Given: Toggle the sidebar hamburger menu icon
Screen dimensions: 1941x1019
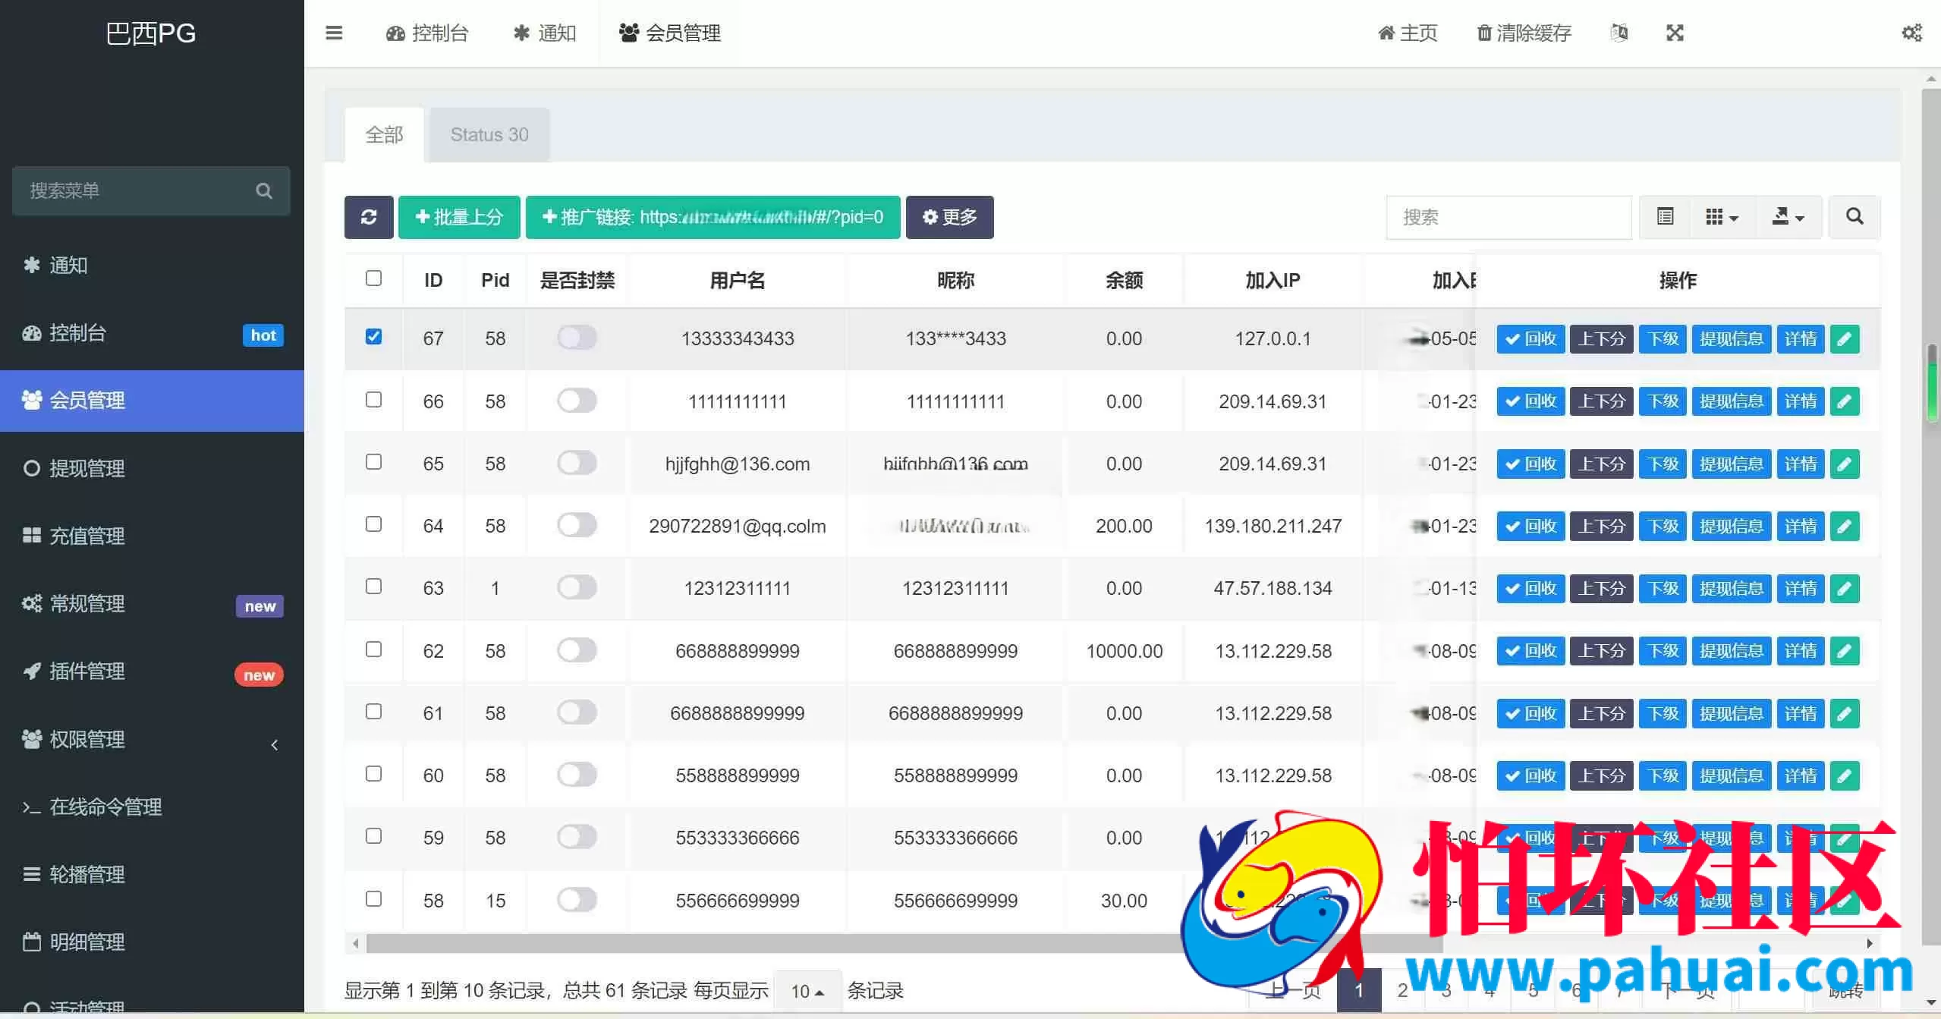Looking at the screenshot, I should click(x=334, y=33).
